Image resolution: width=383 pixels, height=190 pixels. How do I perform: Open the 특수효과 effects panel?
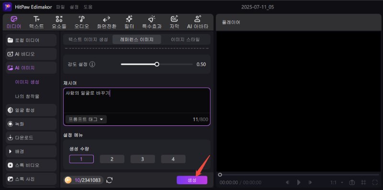152,22
